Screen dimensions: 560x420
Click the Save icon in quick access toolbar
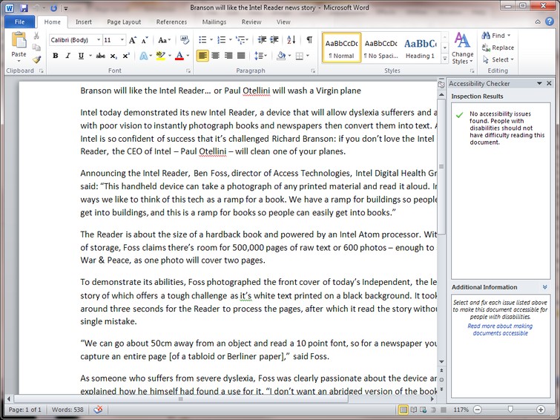pos(24,7)
